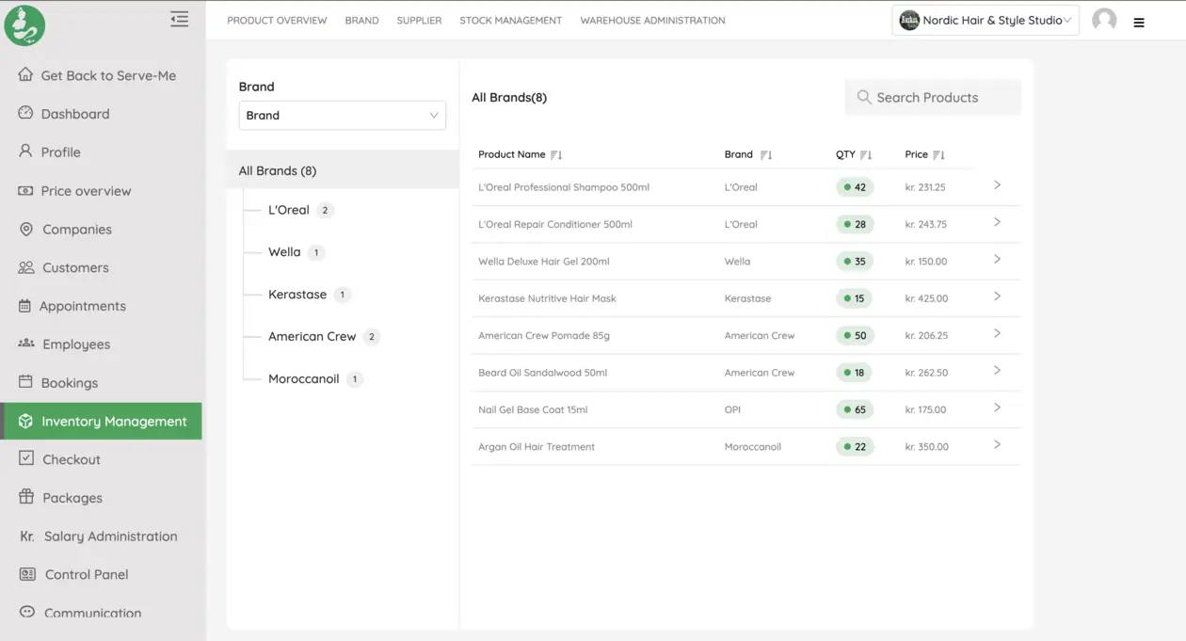Click the QTY 42 badge for L'Oreal Shampoo

pyautogui.click(x=855, y=187)
